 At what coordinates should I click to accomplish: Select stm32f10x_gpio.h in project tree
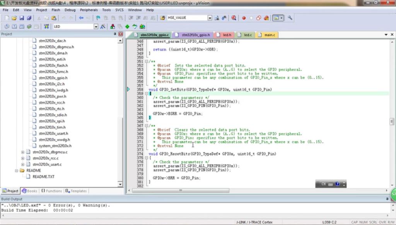53,78
